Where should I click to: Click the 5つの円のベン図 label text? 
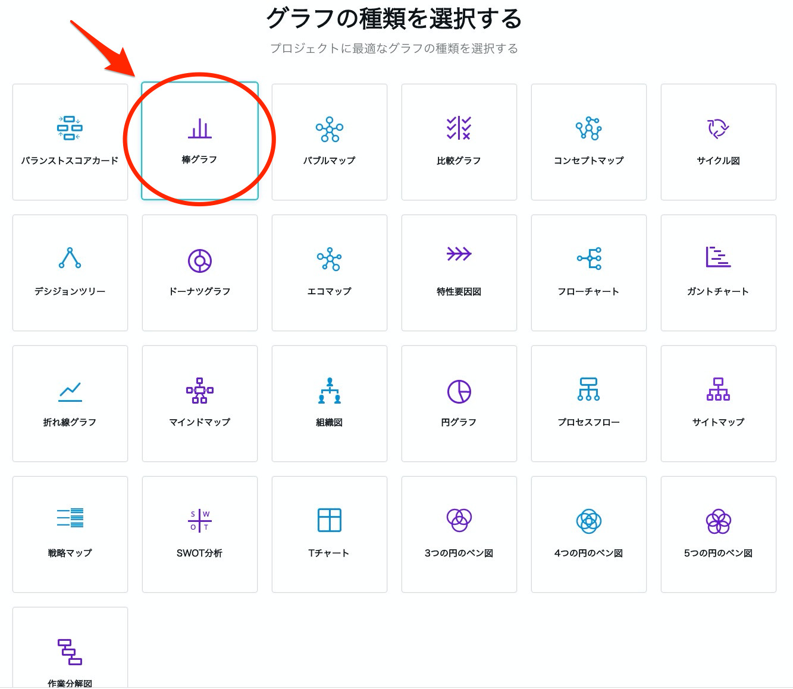click(x=718, y=553)
